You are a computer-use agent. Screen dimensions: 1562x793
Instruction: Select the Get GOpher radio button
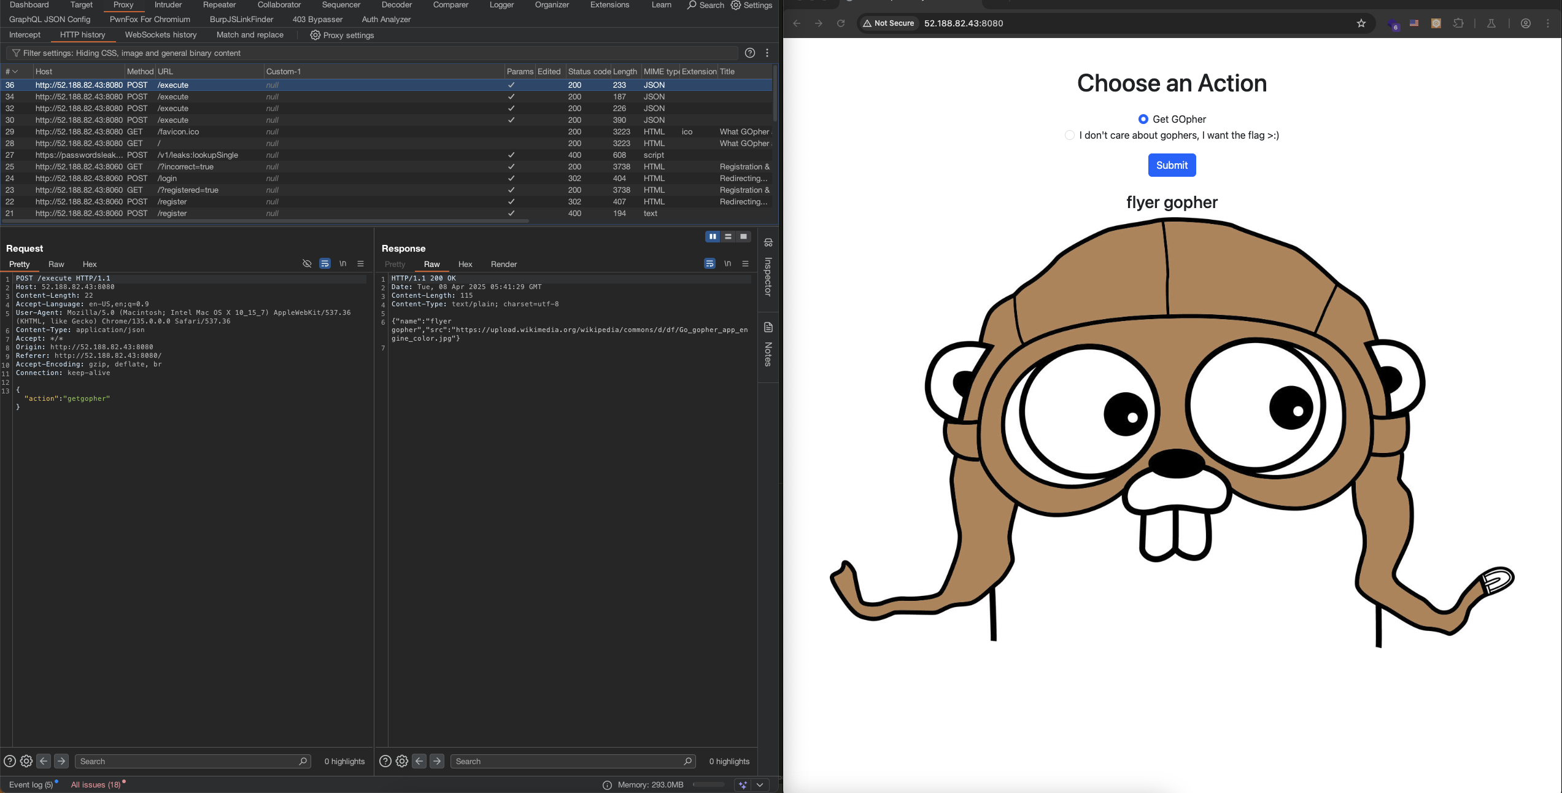click(1143, 119)
